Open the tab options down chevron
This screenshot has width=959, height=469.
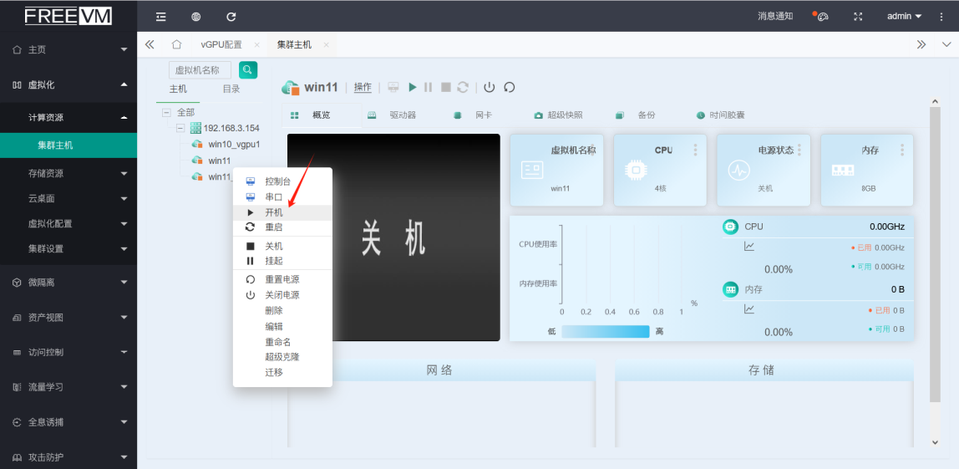(946, 44)
